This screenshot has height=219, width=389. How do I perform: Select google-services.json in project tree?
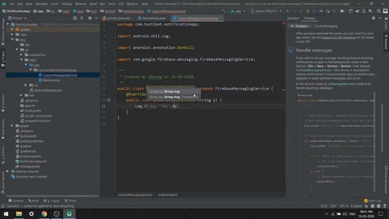tap(39, 116)
